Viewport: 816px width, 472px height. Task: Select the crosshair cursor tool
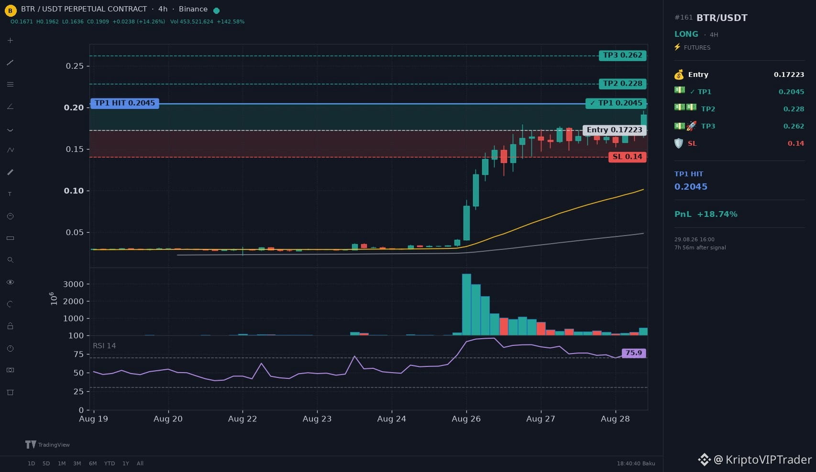[10, 41]
